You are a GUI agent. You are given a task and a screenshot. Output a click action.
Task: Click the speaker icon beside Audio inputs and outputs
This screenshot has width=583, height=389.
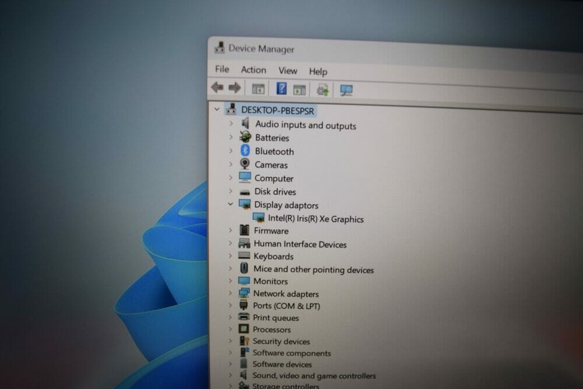click(x=245, y=123)
